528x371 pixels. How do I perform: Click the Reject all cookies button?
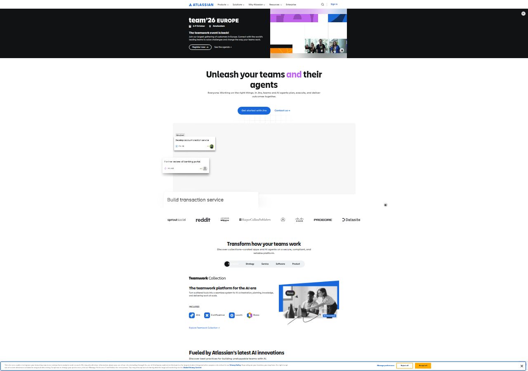[405, 366]
